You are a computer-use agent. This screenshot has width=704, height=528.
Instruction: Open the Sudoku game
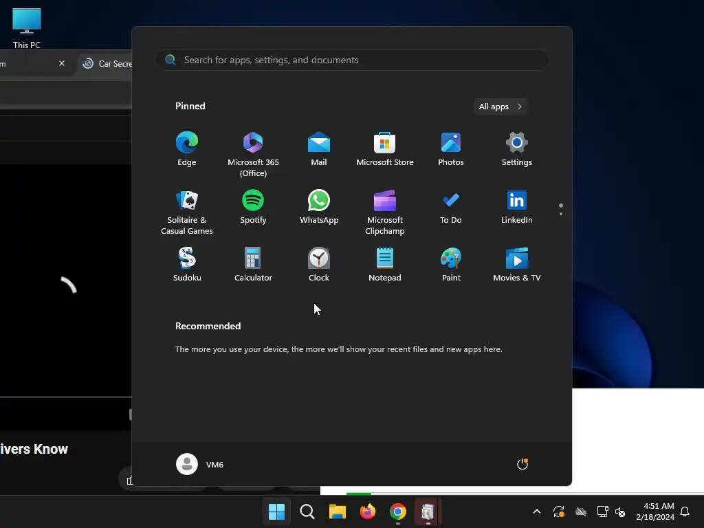coord(187,265)
